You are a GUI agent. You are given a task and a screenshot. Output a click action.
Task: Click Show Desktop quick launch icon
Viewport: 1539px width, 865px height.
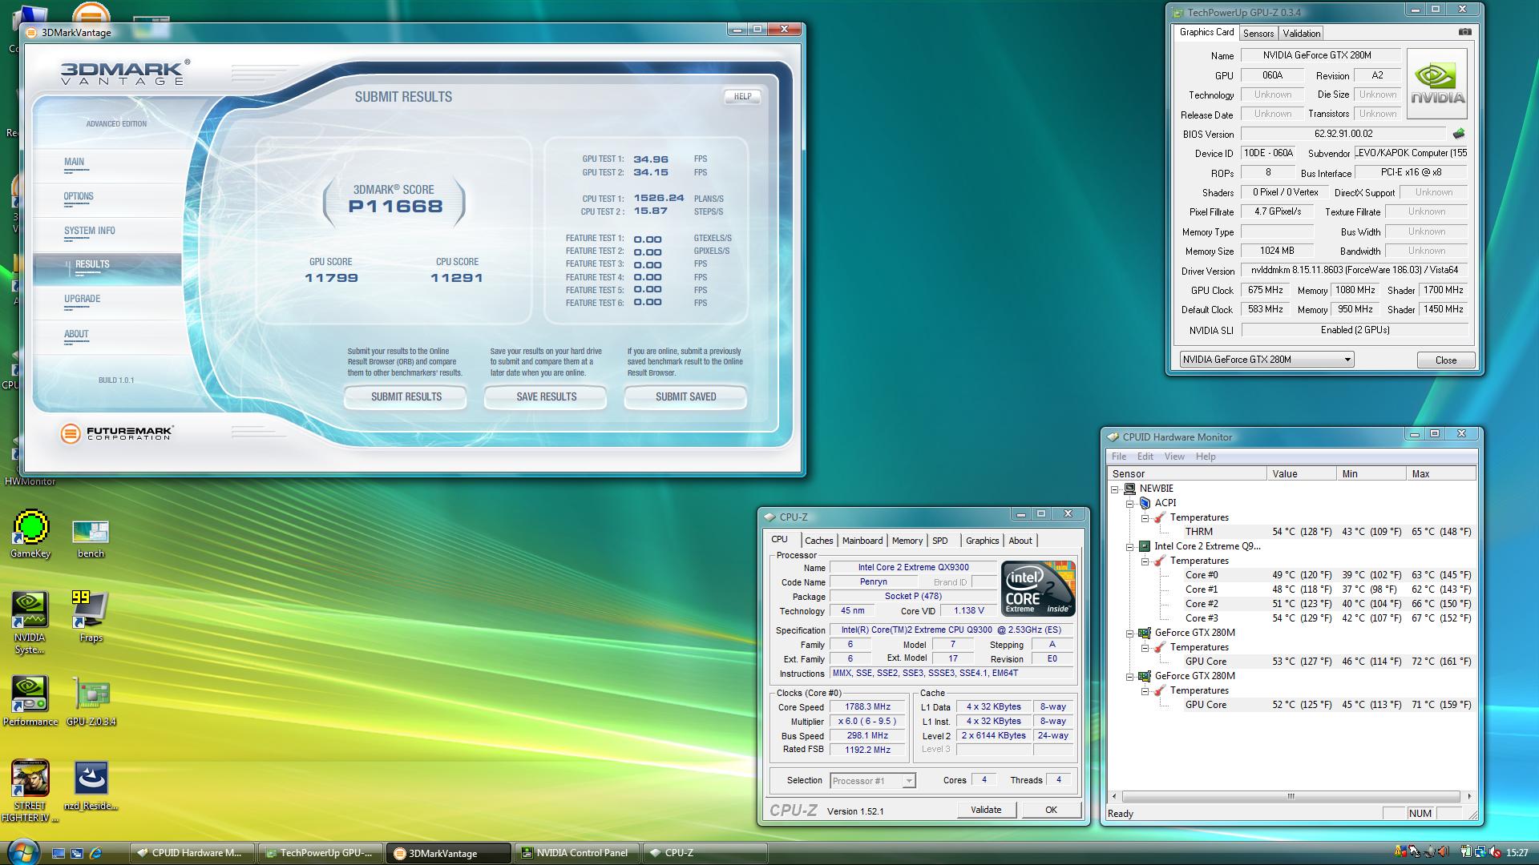point(59,853)
